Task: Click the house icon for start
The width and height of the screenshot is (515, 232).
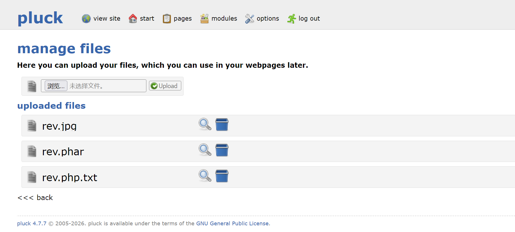Action: (x=133, y=19)
